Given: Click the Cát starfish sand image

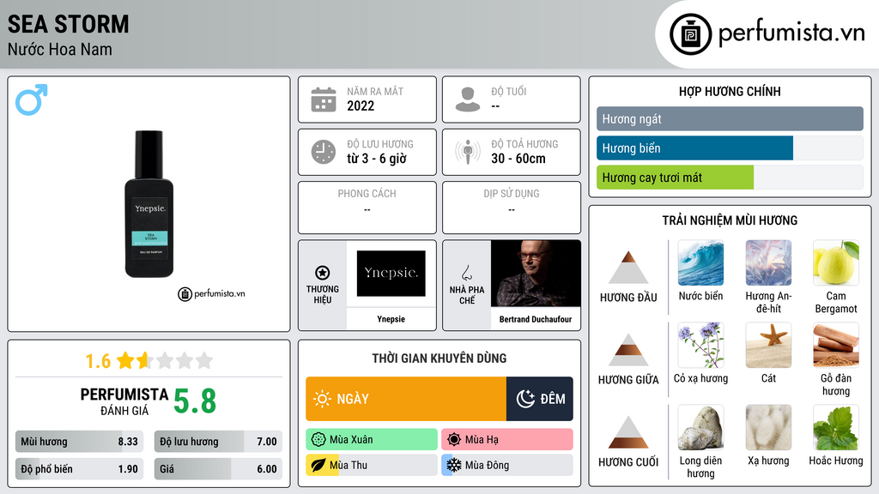Looking at the screenshot, I should (768, 345).
